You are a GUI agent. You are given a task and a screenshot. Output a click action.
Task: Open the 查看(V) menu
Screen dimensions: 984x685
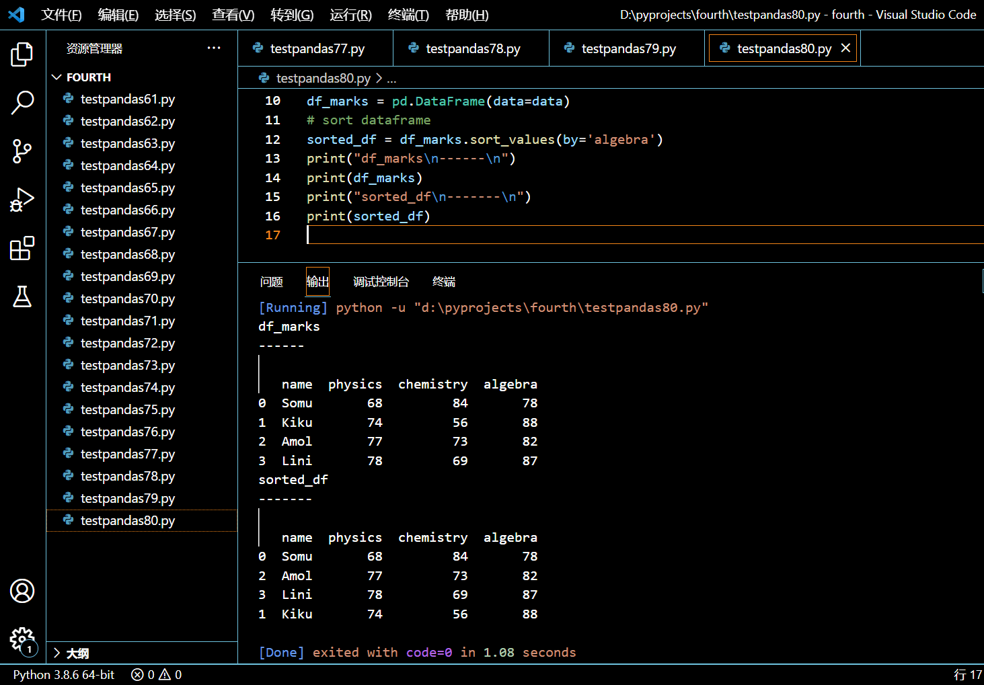pos(233,15)
